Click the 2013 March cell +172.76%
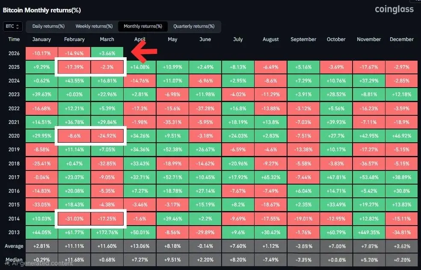The width and height of the screenshot is (421, 270). (107, 232)
